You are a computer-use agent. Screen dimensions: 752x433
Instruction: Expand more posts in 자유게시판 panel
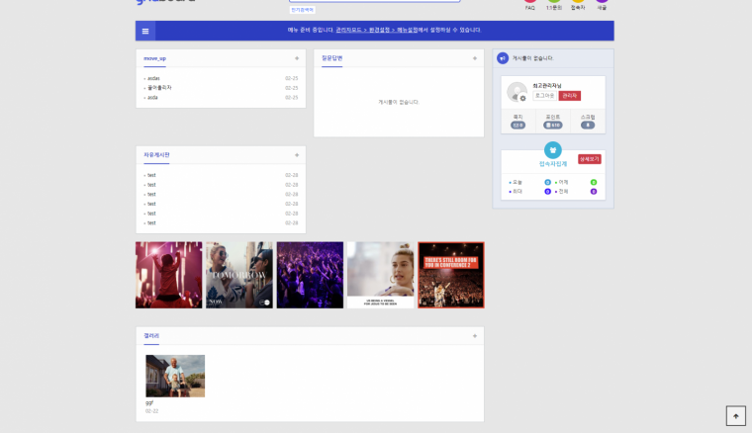(297, 155)
